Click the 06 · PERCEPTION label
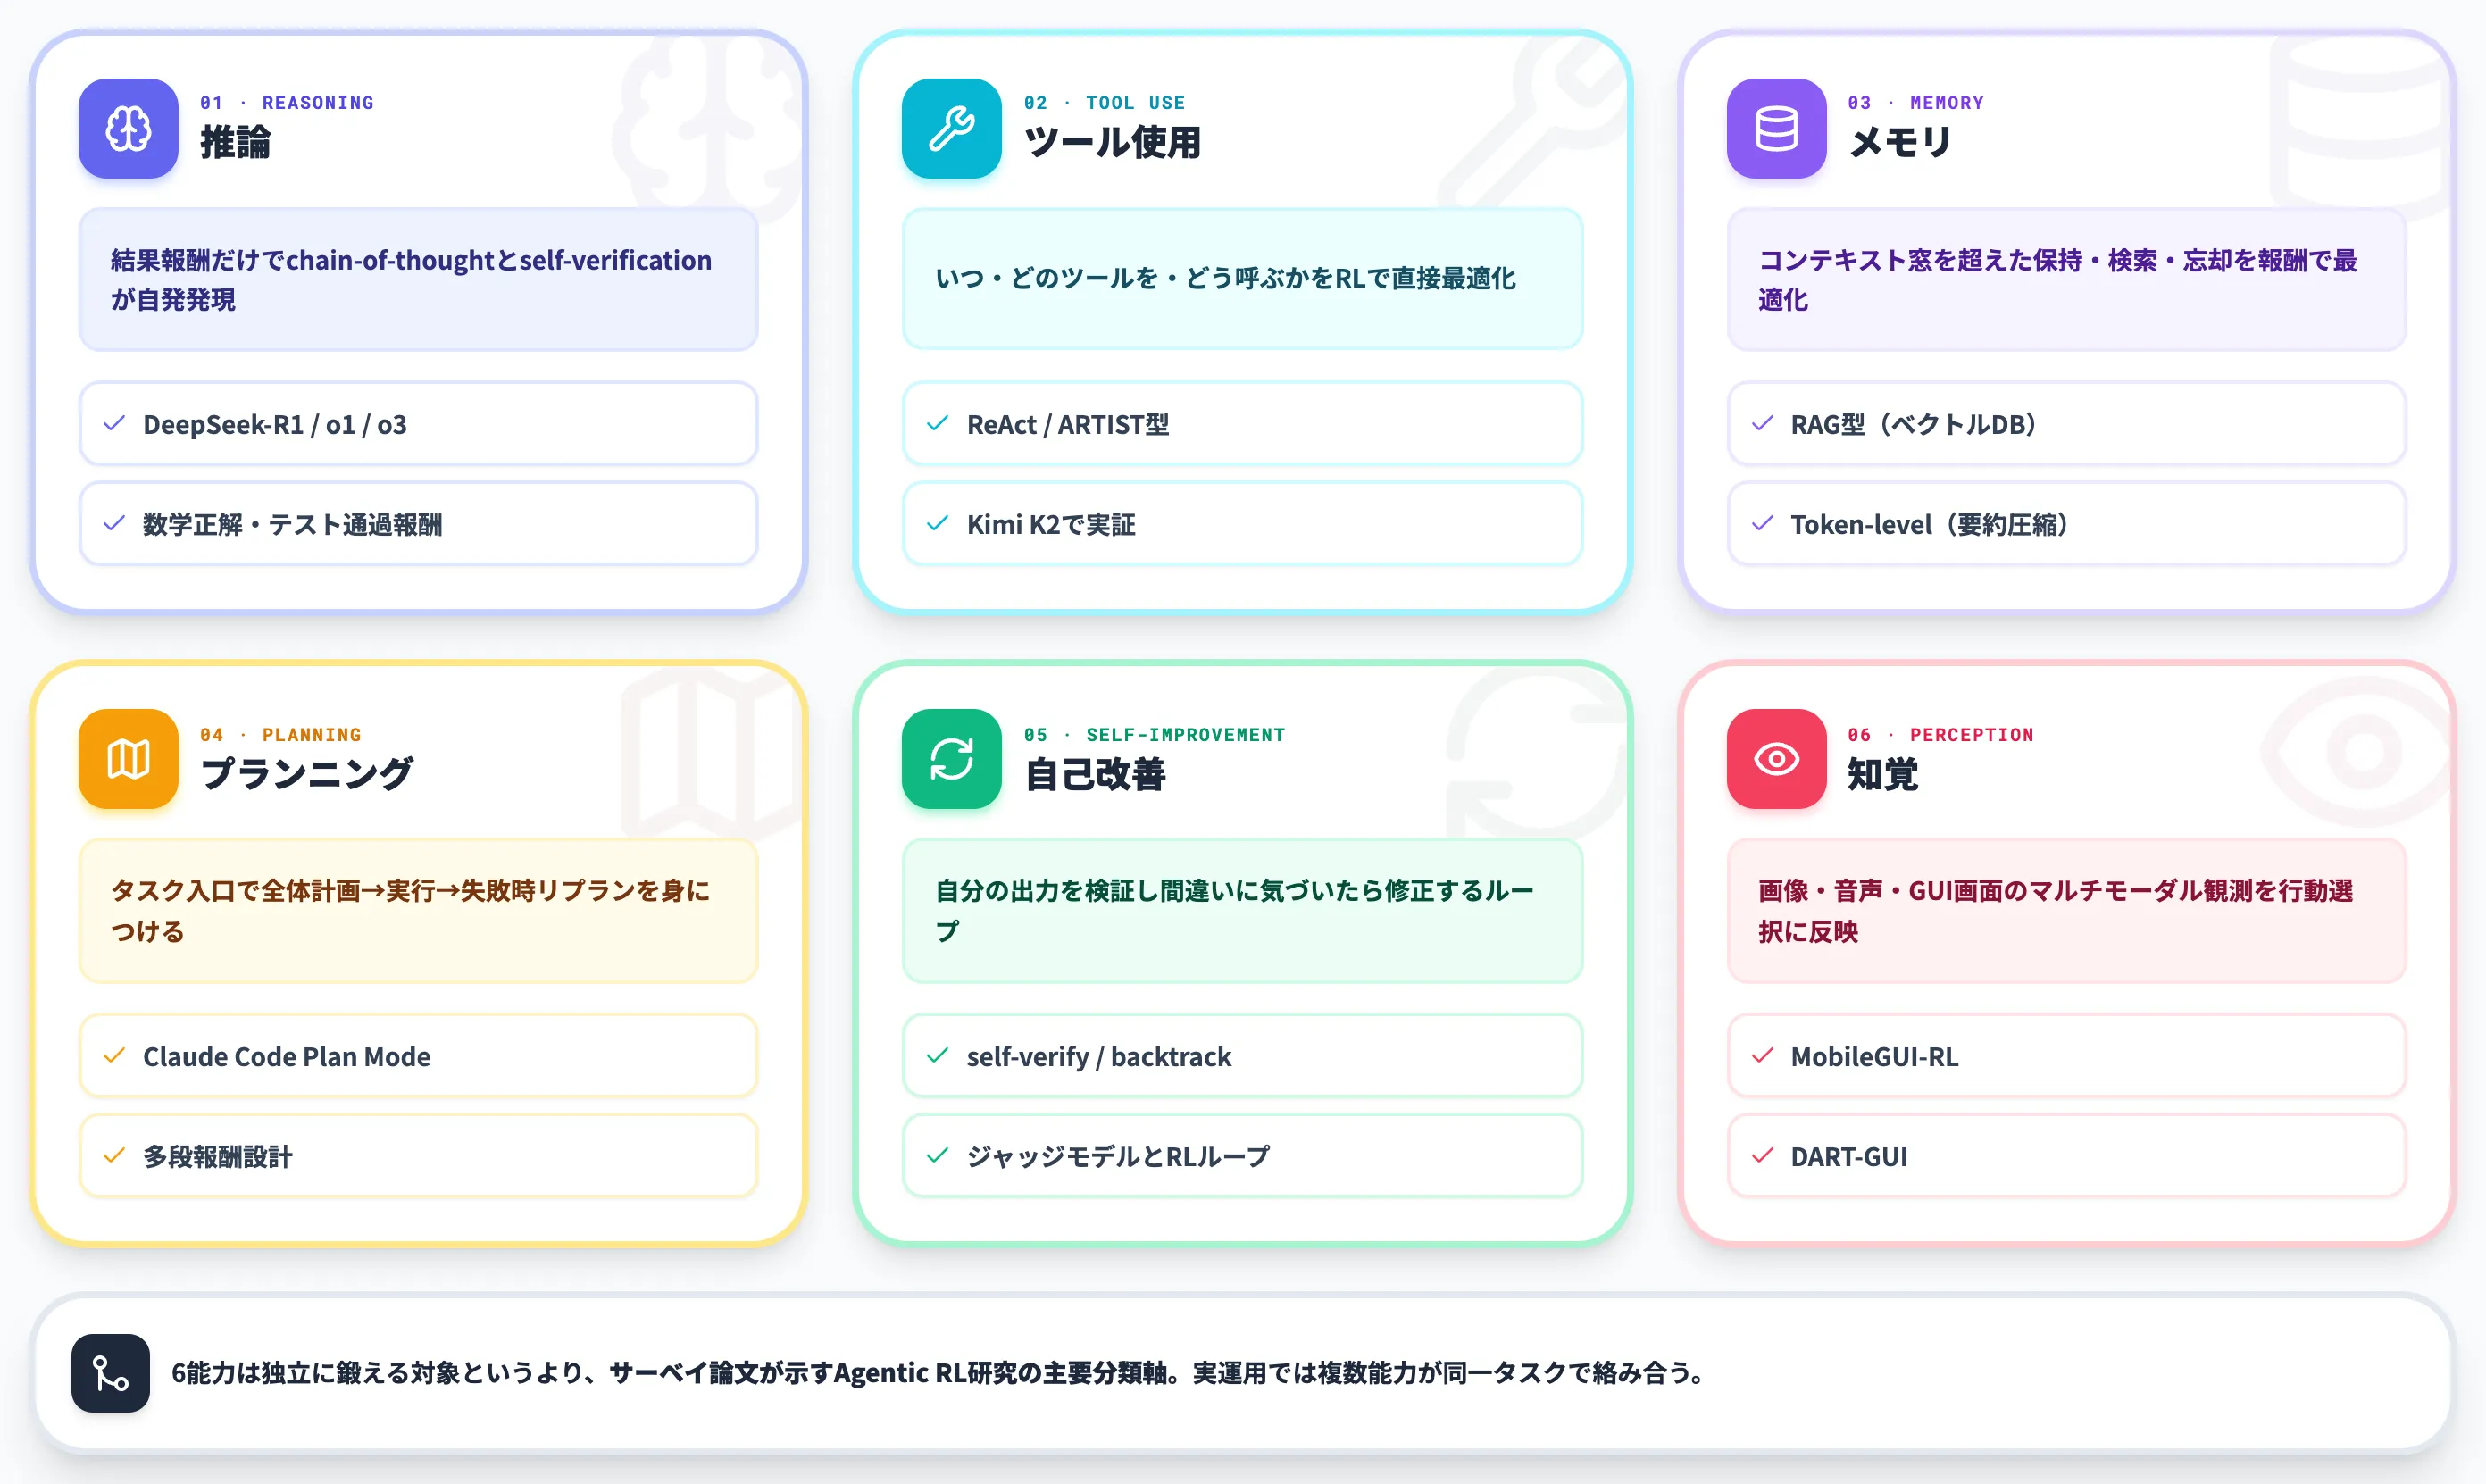2486x1484 pixels. point(1941,735)
